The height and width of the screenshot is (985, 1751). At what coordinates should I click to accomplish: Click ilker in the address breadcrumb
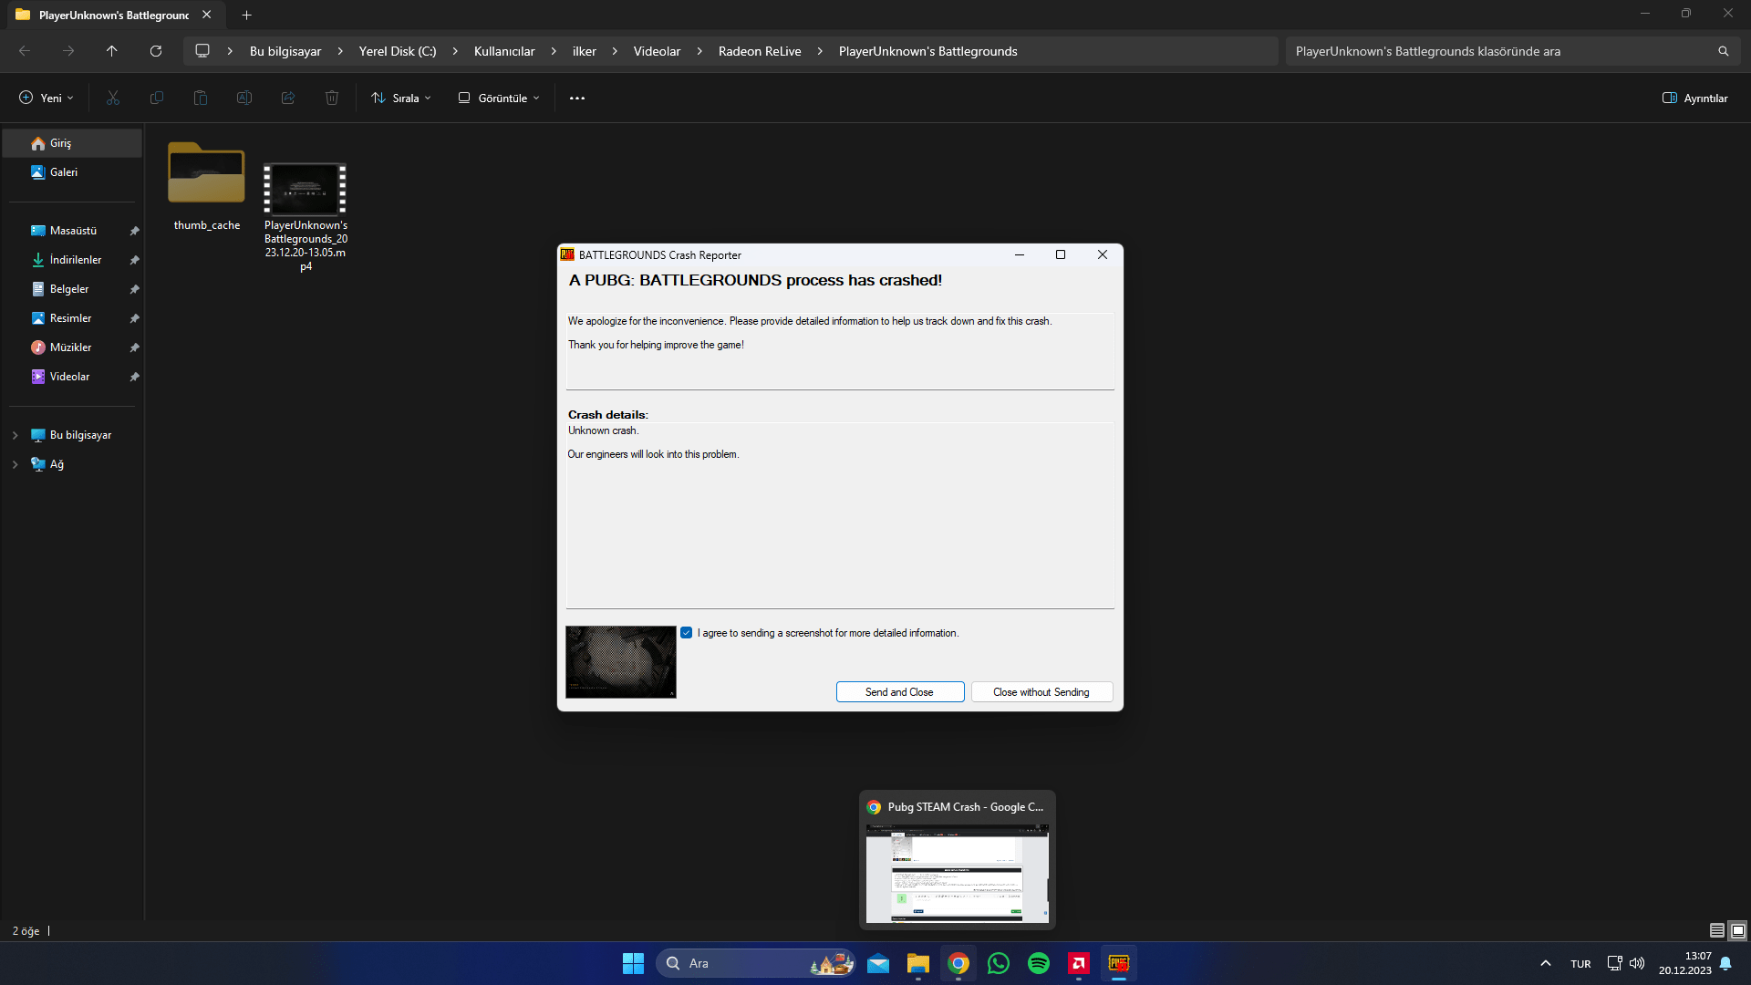tap(585, 51)
